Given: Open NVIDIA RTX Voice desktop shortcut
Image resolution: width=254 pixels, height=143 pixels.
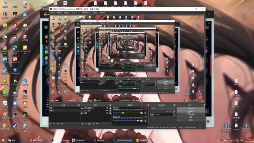Looking at the screenshot, I should coord(25,116).
